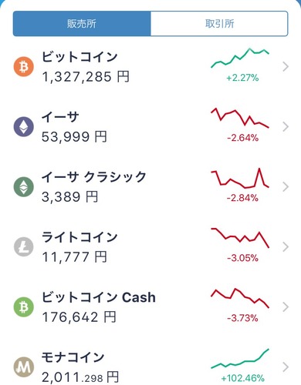The height and width of the screenshot is (385, 301).
Task: Tap the green Bitcoin Cash logo icon
Action: [x=23, y=307]
